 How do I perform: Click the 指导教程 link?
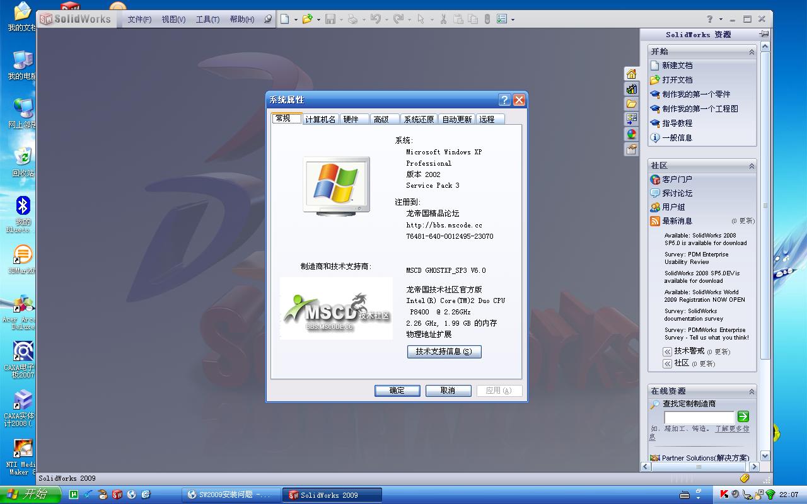(677, 123)
